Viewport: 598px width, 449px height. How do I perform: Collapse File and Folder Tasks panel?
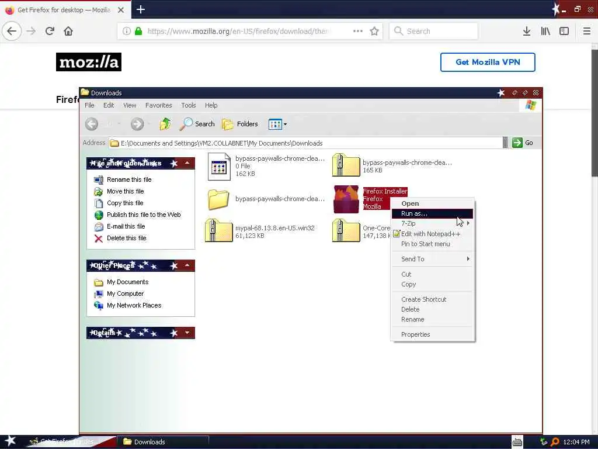coord(187,163)
